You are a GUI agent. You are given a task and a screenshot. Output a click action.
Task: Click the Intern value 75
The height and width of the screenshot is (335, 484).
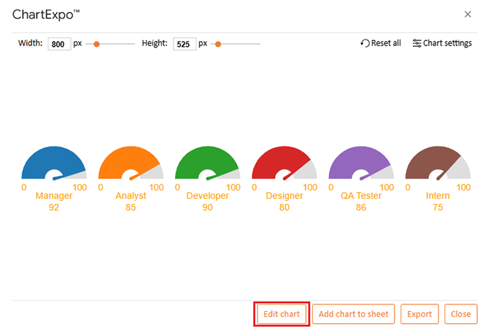pyautogui.click(x=437, y=207)
